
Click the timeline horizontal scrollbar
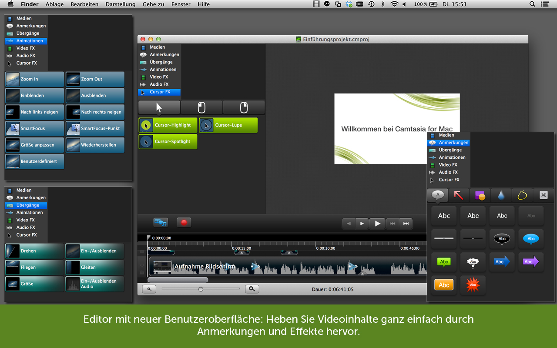point(178,280)
